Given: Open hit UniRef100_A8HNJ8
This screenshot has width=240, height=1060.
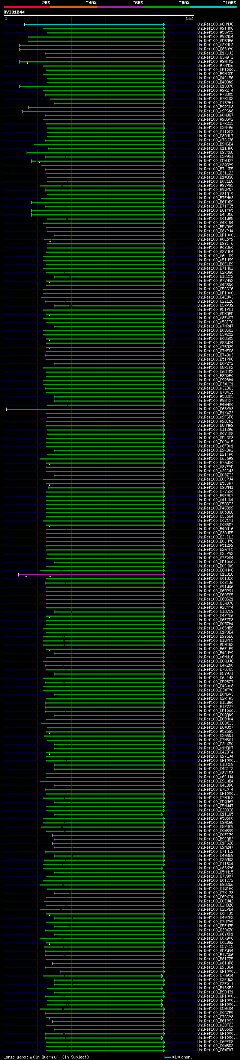Looking at the screenshot, I should tap(215, 24).
